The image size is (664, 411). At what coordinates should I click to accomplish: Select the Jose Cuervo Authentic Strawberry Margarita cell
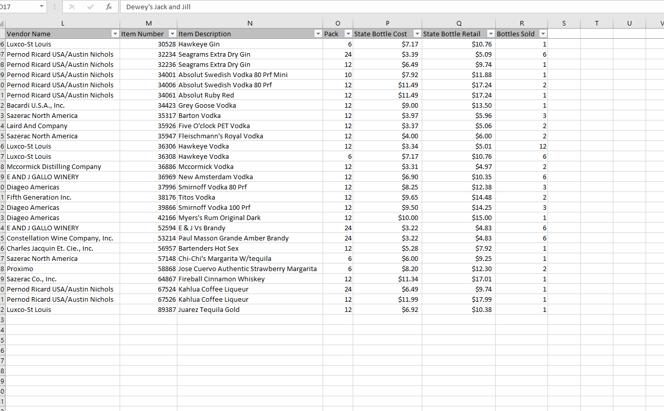coord(250,269)
